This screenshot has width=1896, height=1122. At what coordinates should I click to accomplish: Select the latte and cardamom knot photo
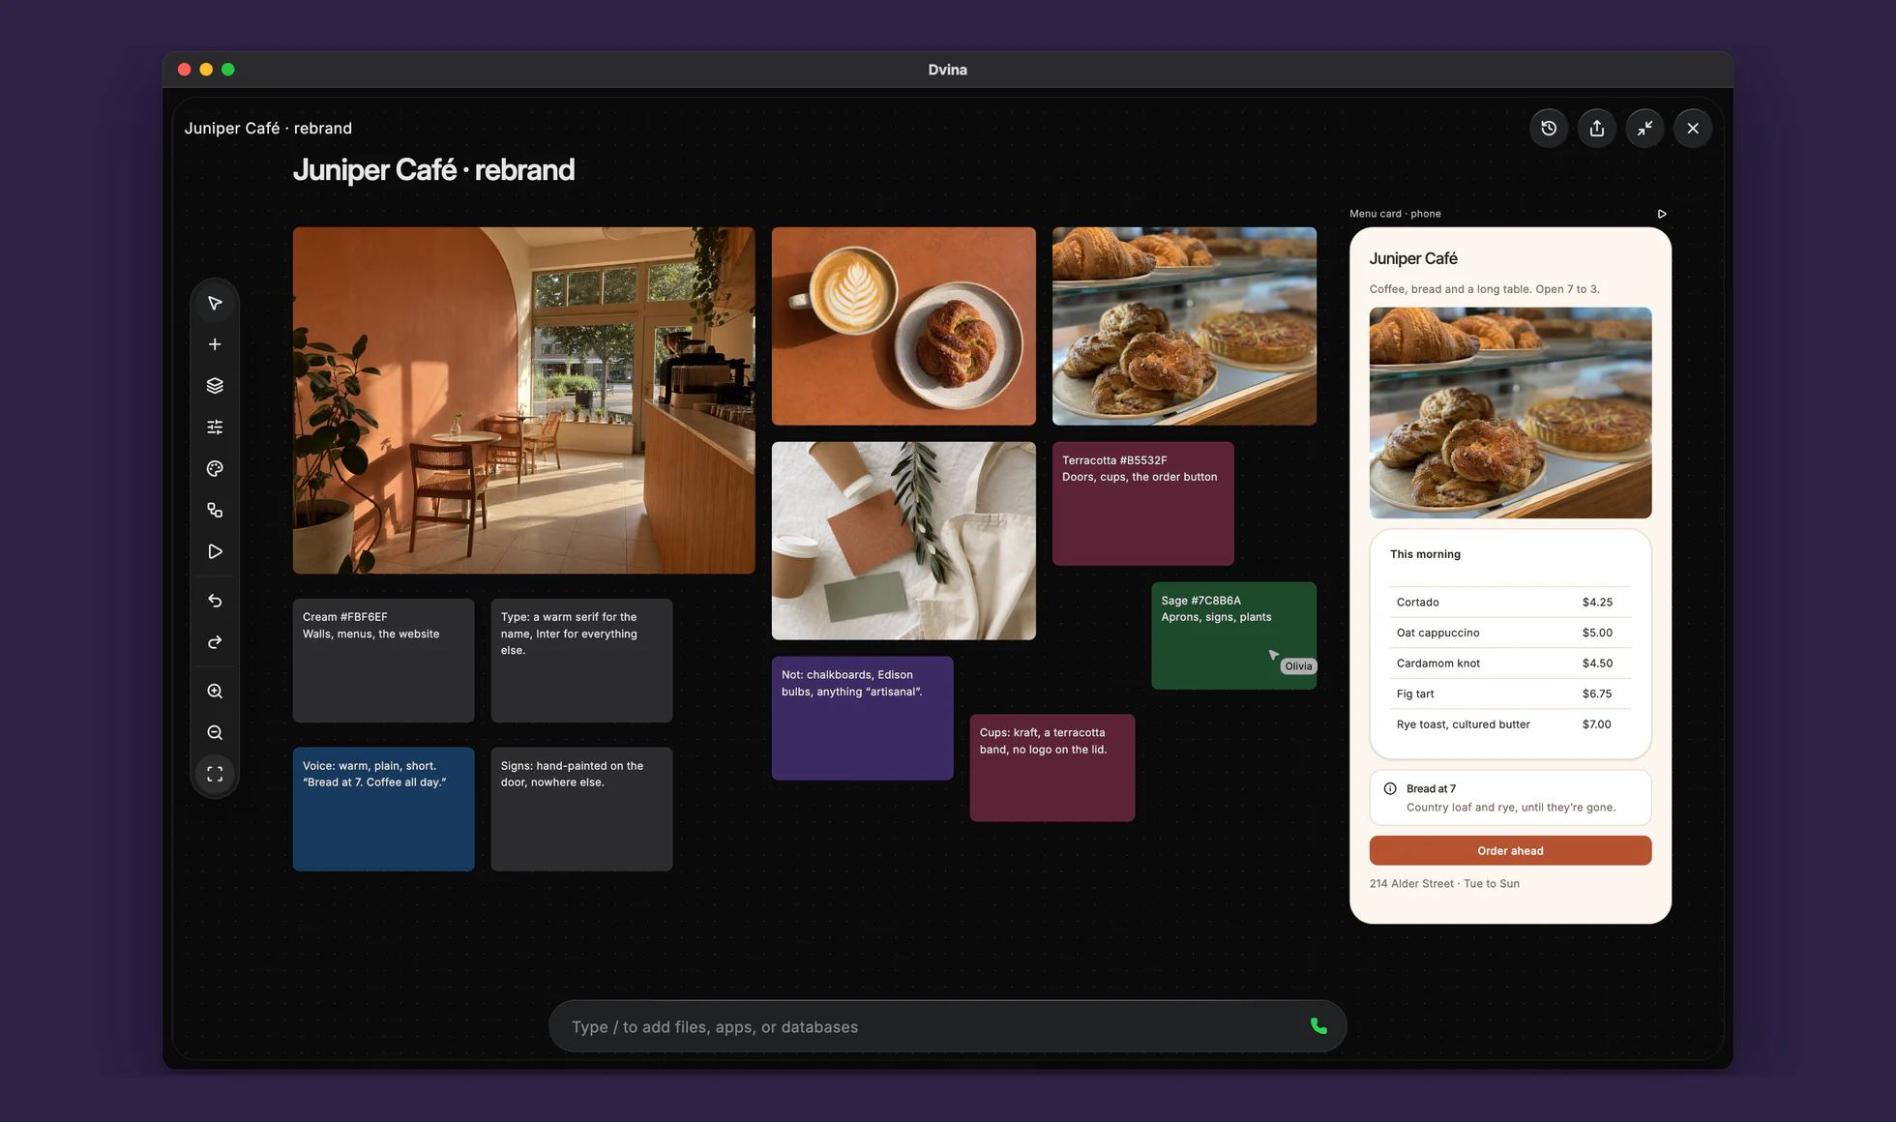(x=904, y=326)
